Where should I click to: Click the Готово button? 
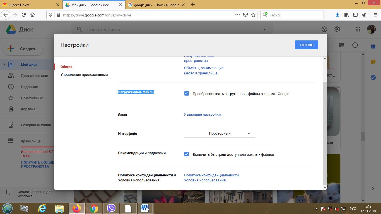click(307, 45)
